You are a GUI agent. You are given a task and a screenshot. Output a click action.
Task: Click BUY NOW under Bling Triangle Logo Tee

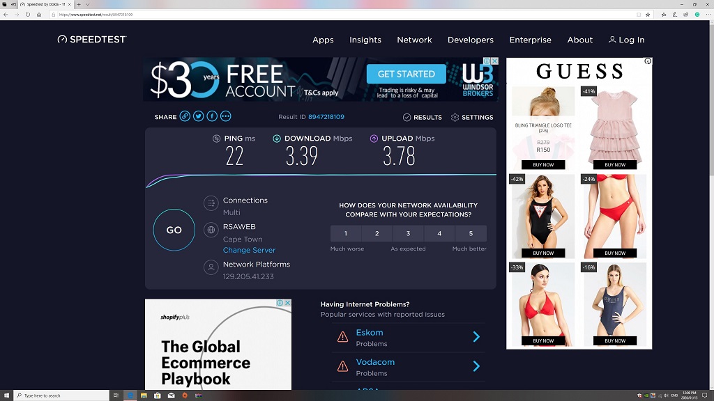coord(543,164)
